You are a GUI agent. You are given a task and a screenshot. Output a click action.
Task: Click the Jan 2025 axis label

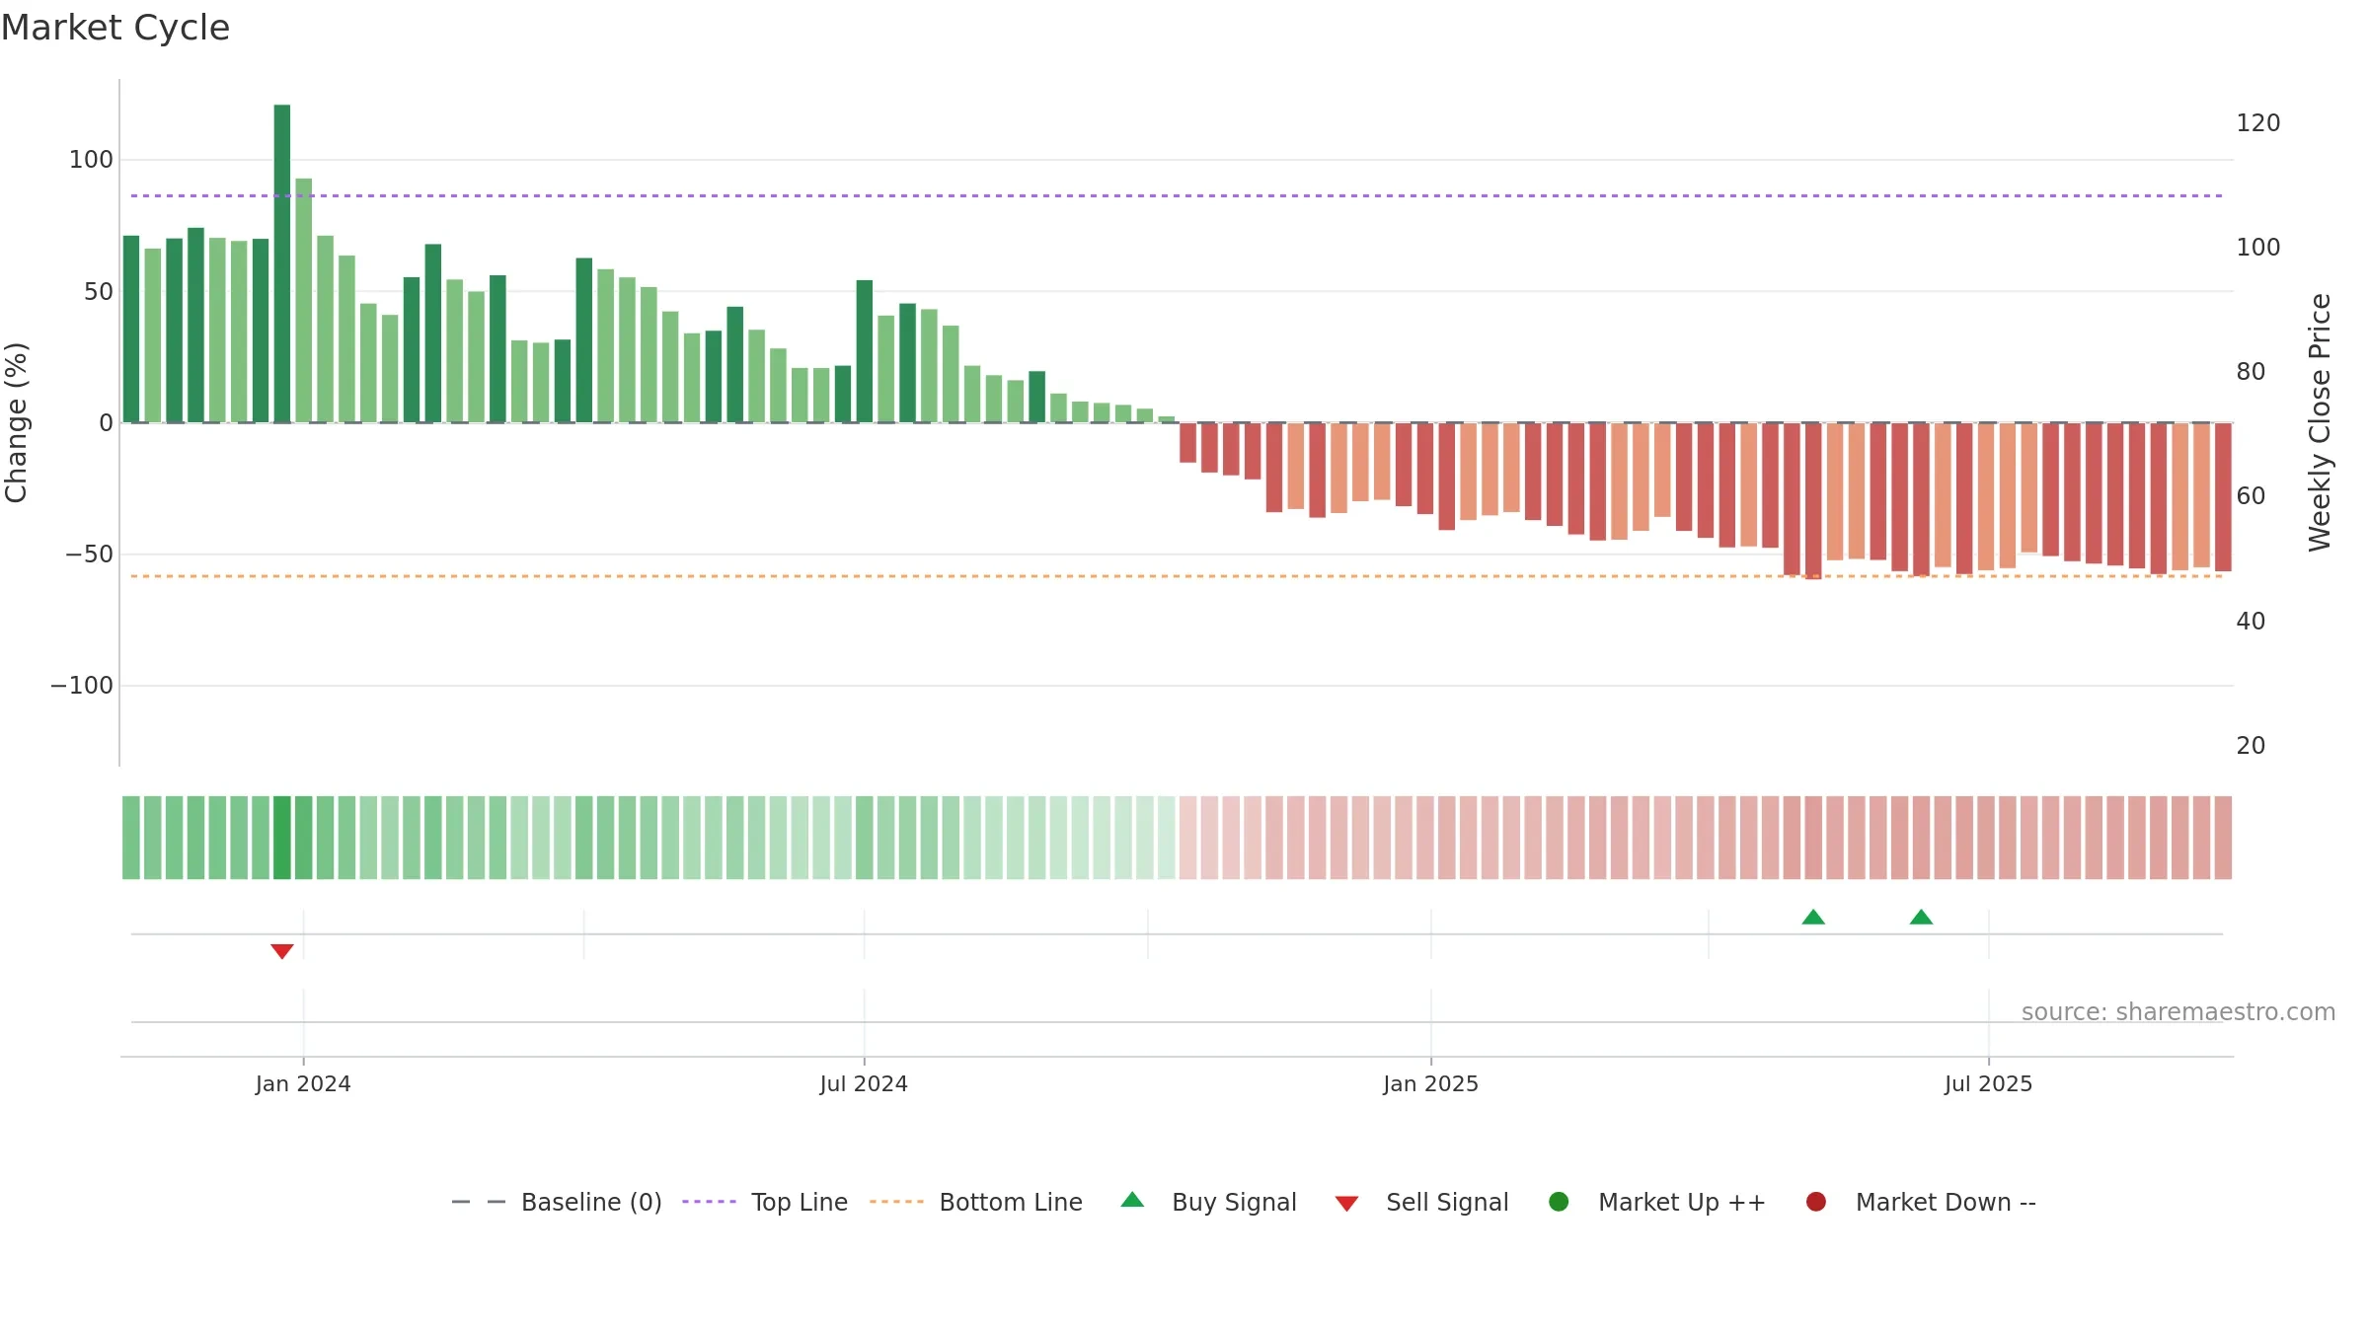click(1430, 1083)
